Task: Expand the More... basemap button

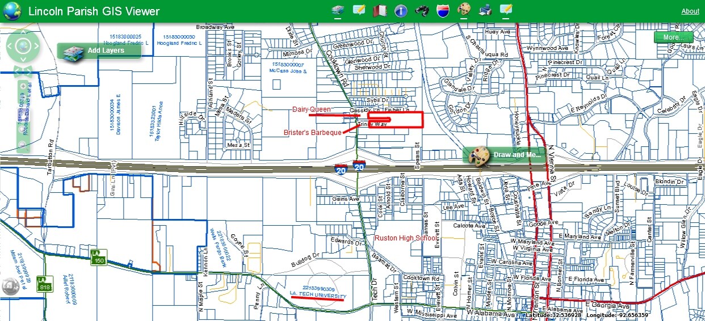Action: tap(673, 37)
